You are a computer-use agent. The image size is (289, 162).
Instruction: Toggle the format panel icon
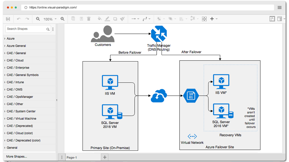[279, 19]
